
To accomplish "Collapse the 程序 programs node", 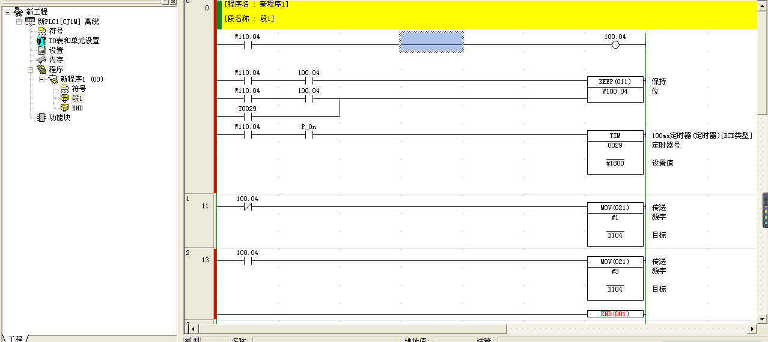I will click(30, 70).
